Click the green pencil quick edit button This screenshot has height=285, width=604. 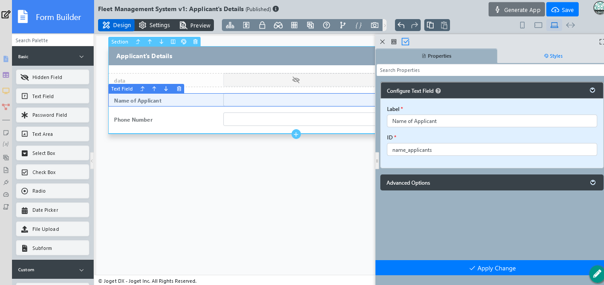coord(597,273)
